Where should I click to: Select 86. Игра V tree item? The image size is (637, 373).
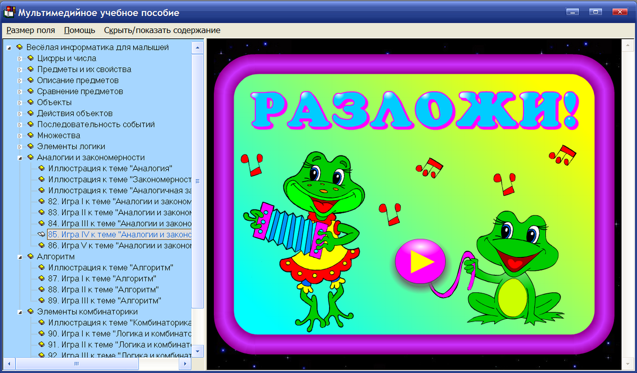[119, 246]
